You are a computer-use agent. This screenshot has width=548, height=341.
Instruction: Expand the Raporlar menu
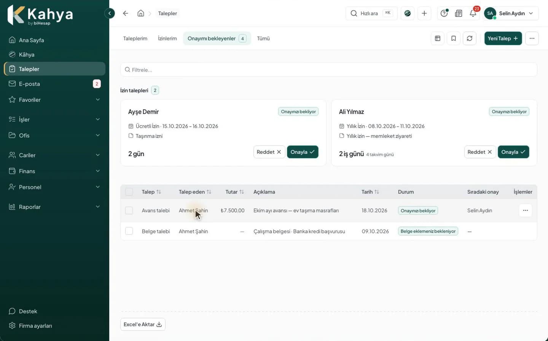tap(54, 207)
